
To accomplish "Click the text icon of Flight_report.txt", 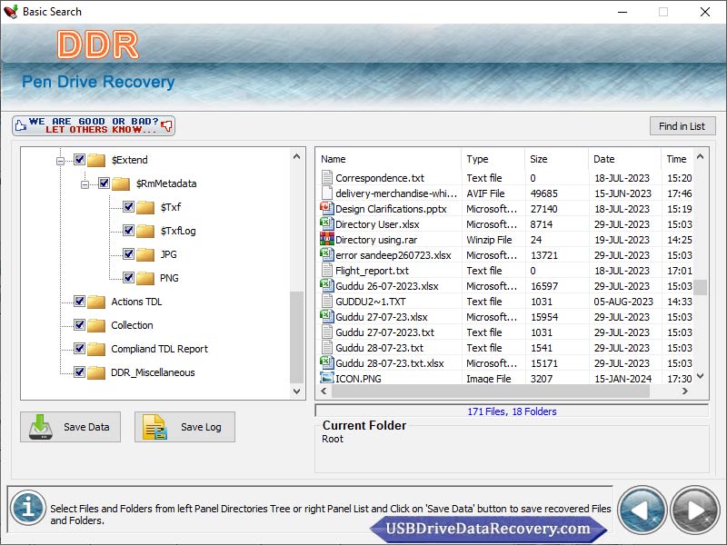I will (x=327, y=270).
